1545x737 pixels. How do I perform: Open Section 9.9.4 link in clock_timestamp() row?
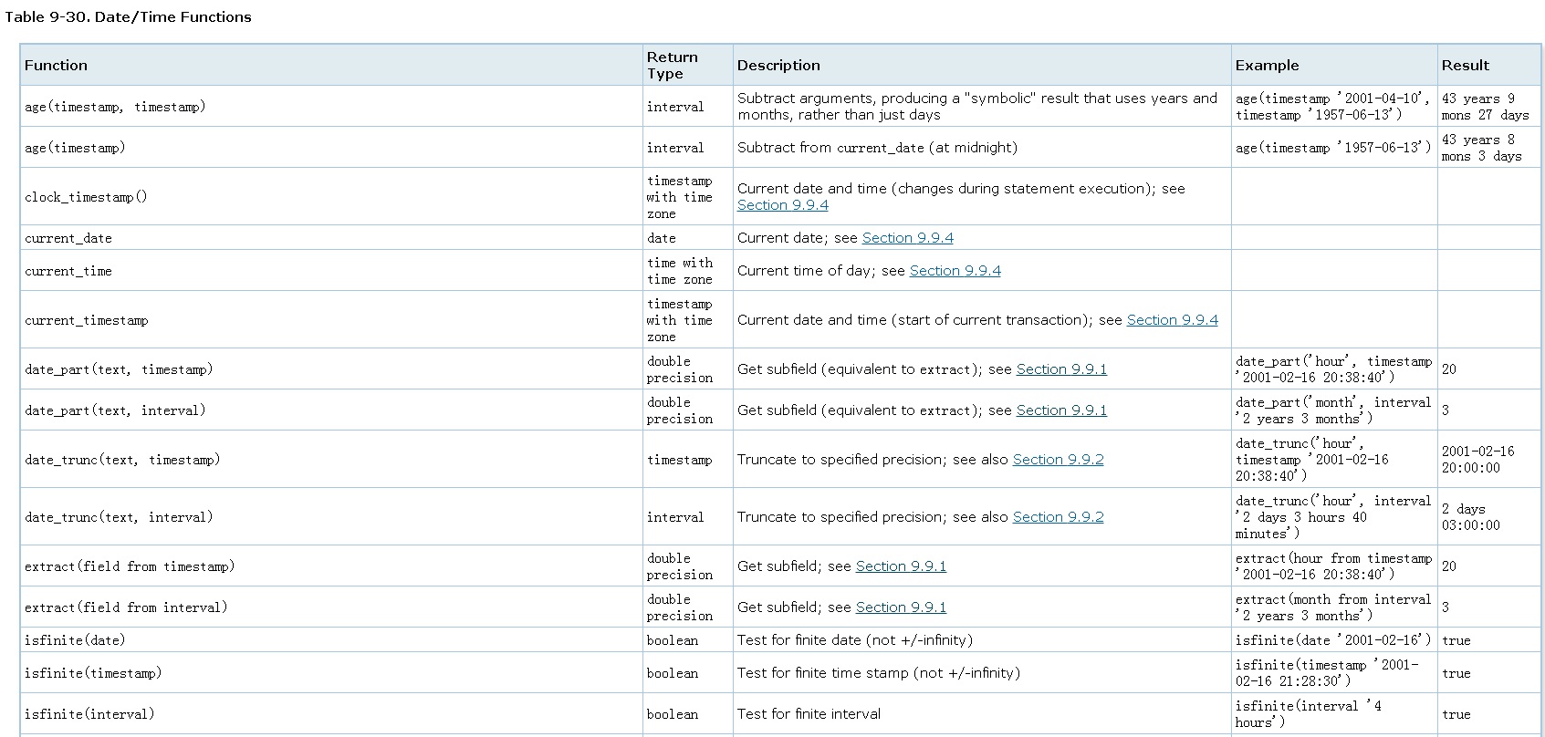783,205
